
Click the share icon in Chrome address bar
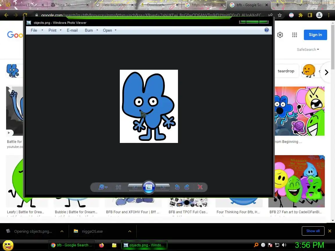270,15
